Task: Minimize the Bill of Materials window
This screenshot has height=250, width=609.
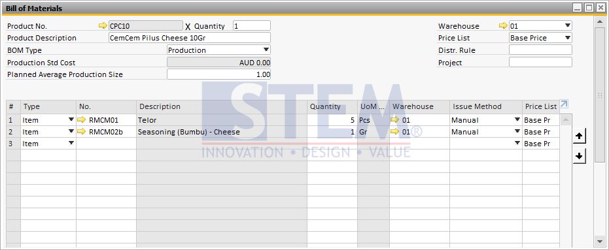Action: click(x=578, y=7)
